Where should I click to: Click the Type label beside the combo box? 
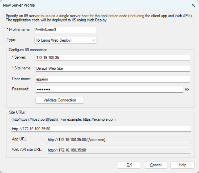[x=12, y=40]
